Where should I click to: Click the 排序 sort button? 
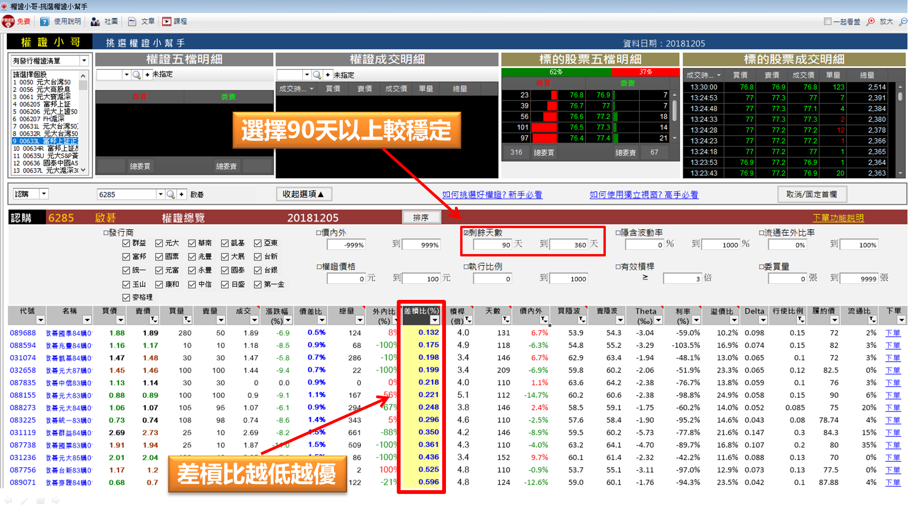point(421,217)
